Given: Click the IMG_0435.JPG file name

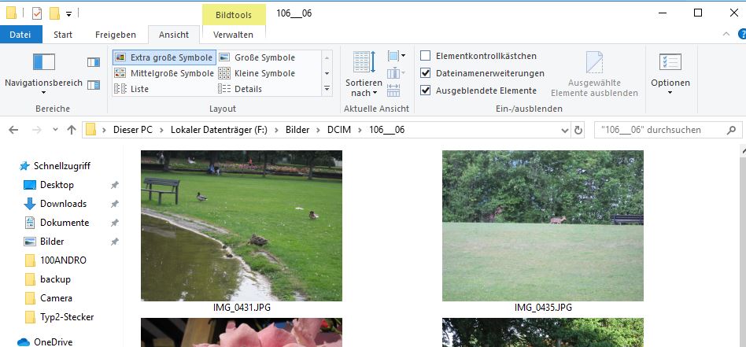Looking at the screenshot, I should (543, 308).
